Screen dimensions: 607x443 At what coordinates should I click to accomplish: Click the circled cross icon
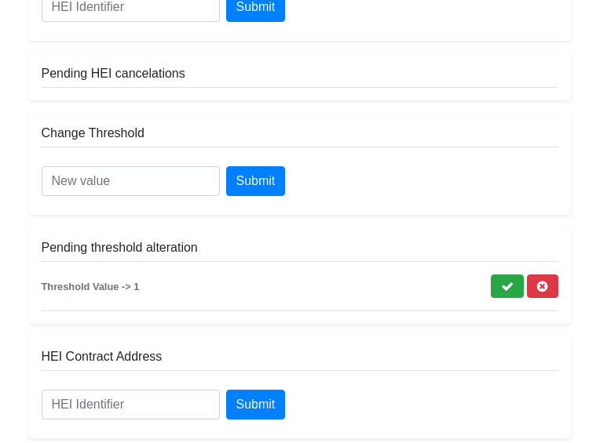(542, 286)
